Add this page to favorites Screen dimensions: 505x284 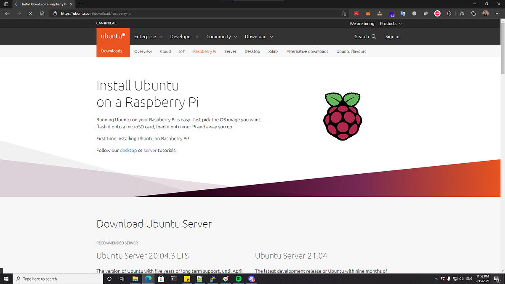(x=344, y=13)
